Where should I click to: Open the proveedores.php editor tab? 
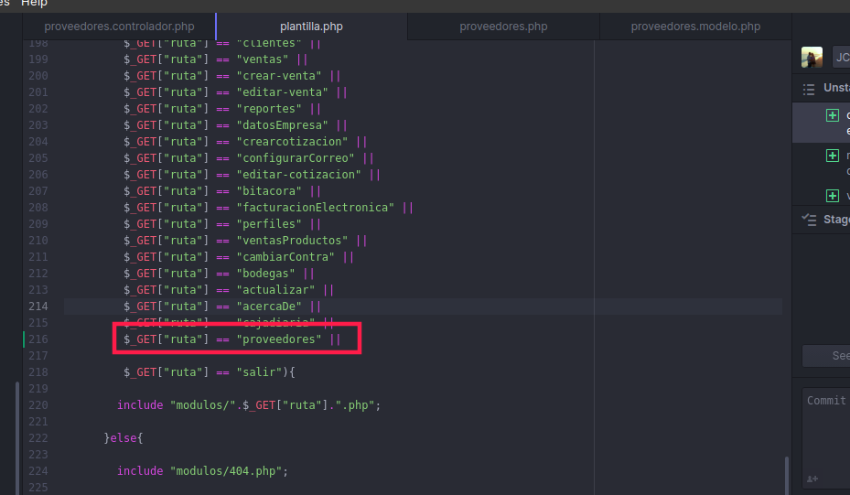click(x=503, y=27)
